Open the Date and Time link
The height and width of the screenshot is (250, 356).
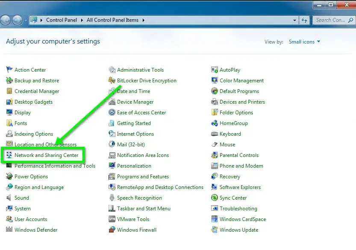tap(133, 91)
